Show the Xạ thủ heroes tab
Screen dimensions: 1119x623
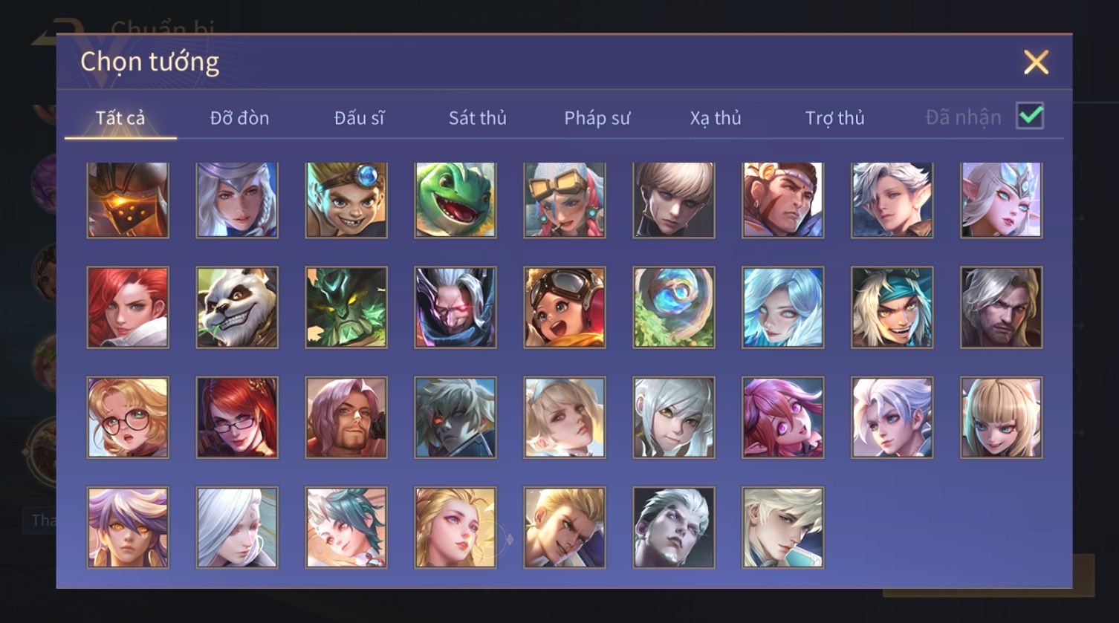click(716, 117)
